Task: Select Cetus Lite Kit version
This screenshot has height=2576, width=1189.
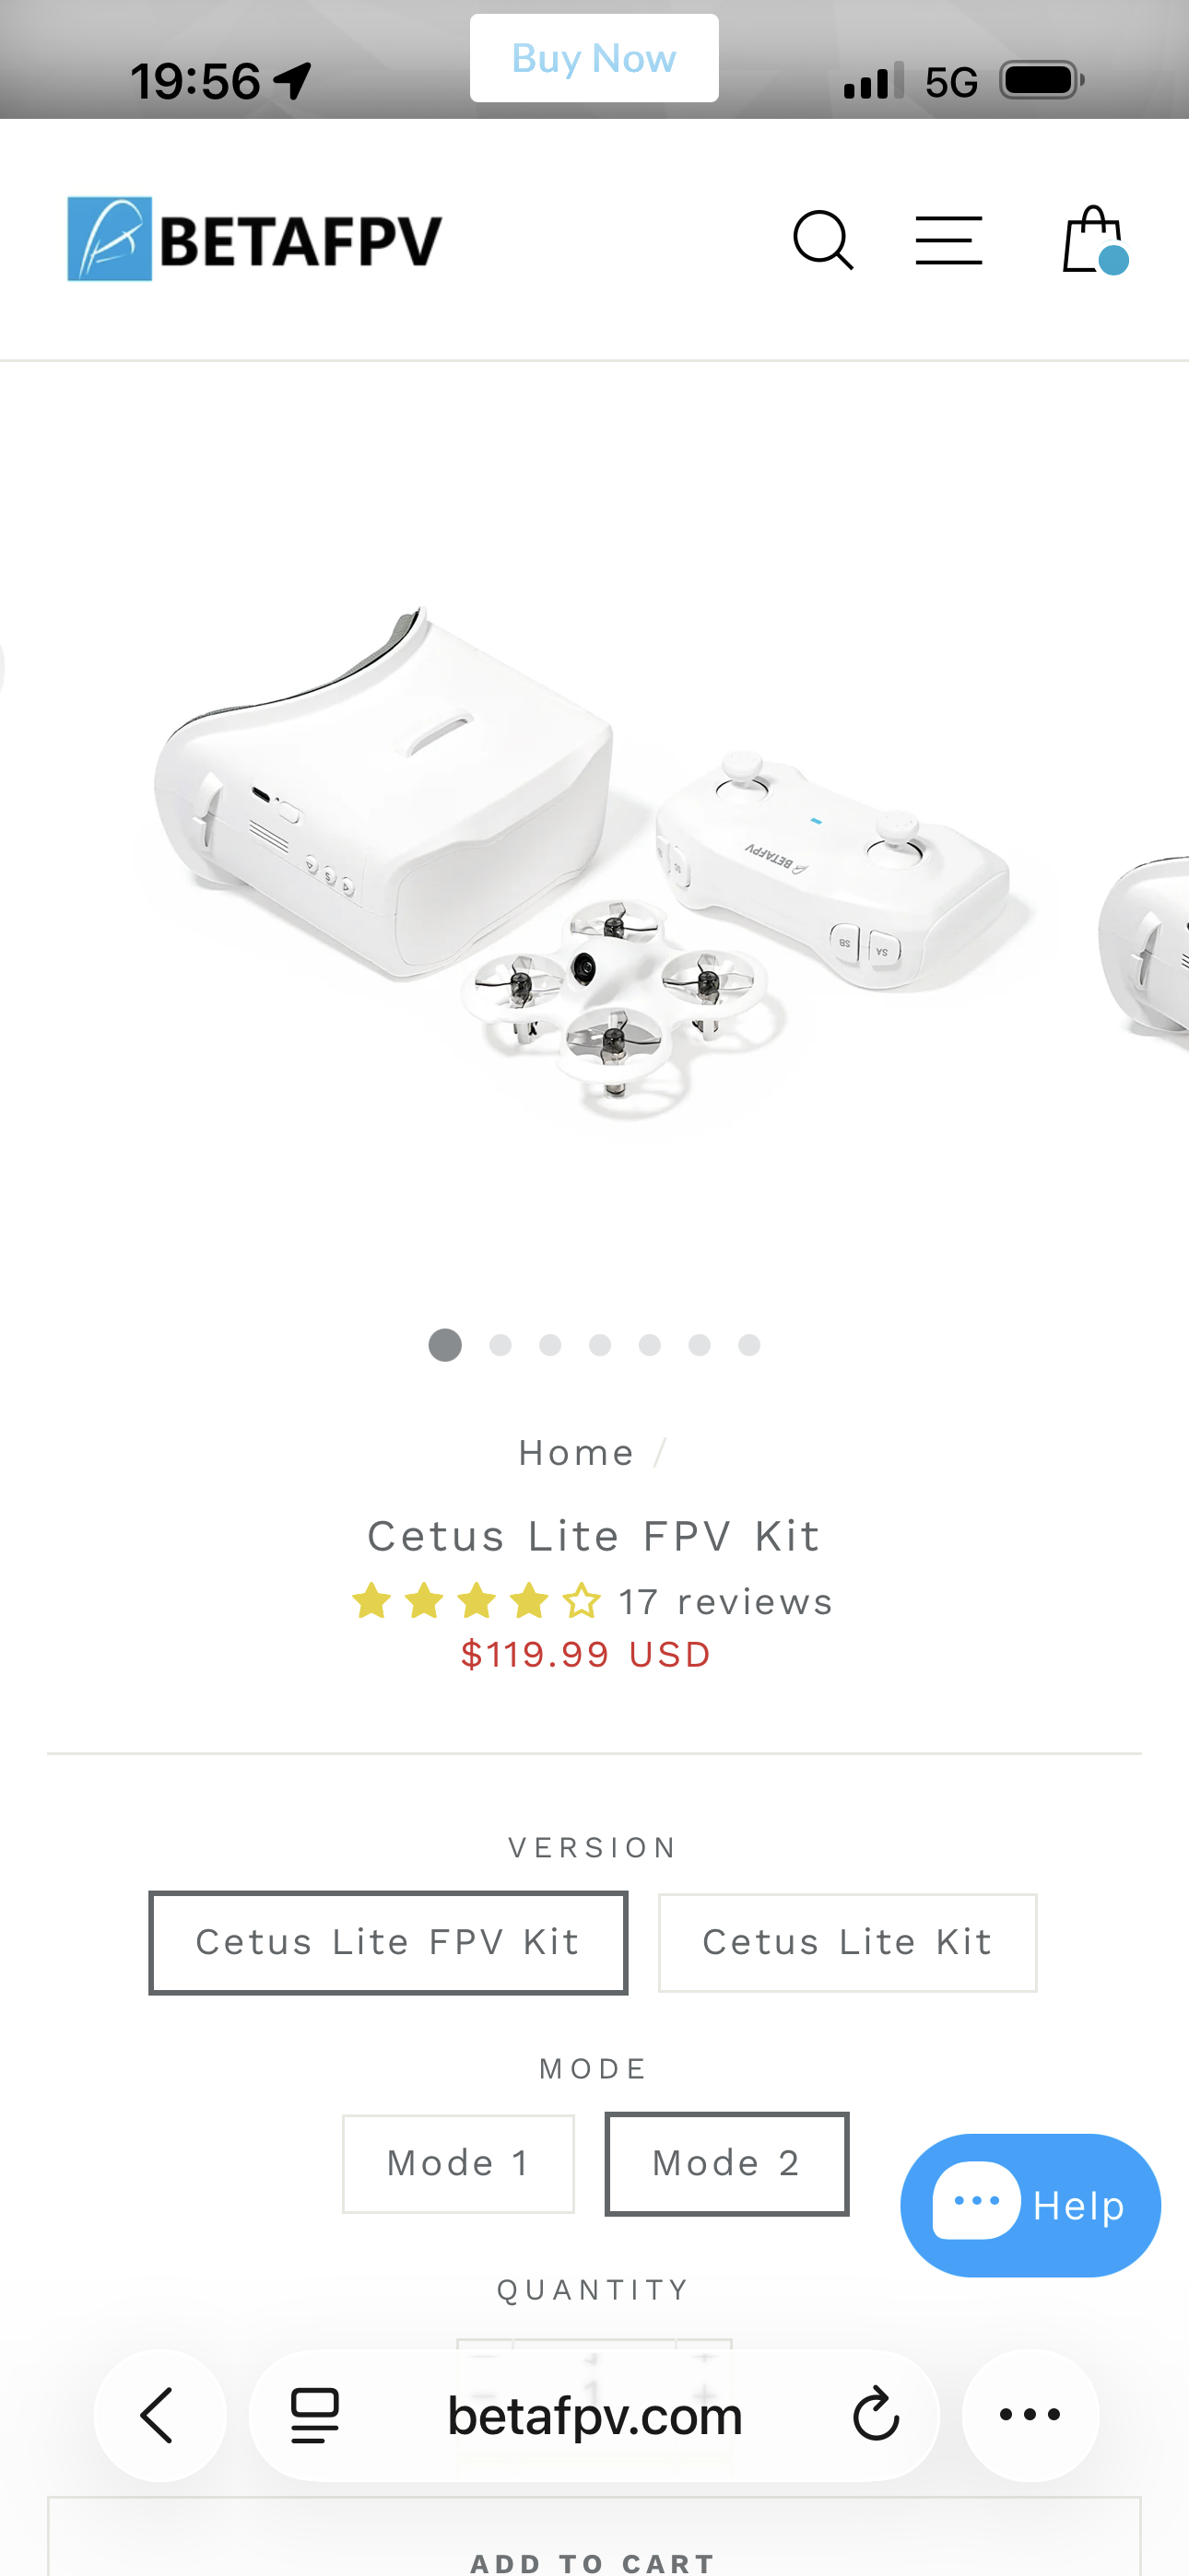Action: click(x=847, y=1942)
